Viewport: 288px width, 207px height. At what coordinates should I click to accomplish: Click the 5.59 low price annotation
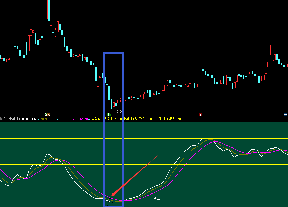[x=118, y=111]
